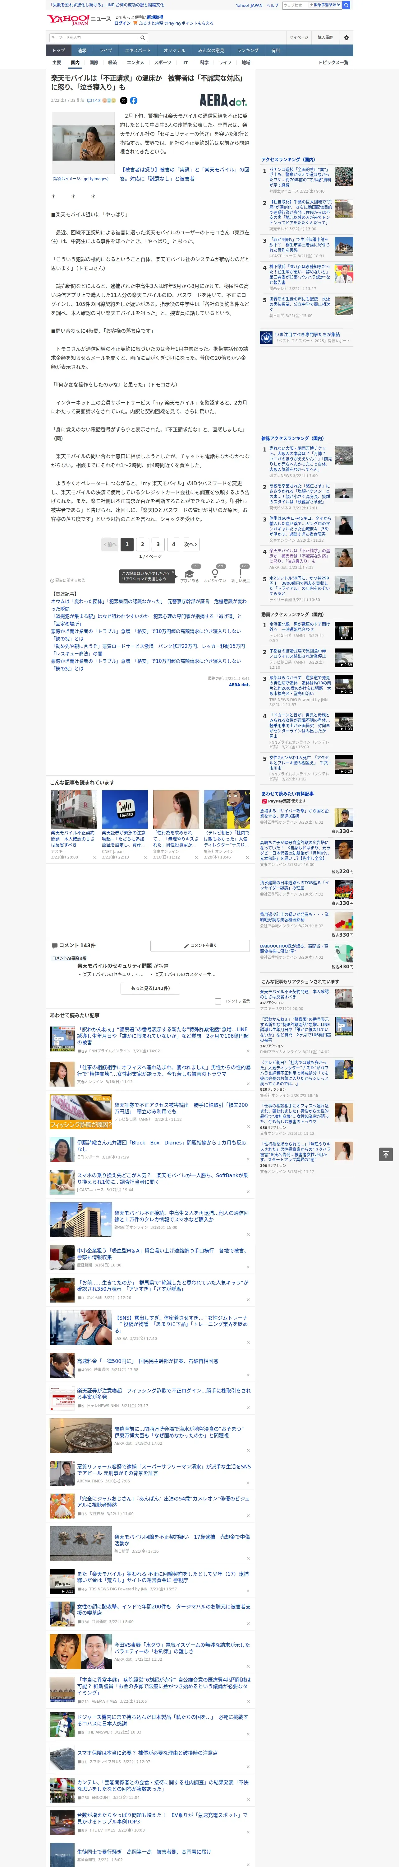
Task: Select the ランキング nav tab
Action: click(x=248, y=51)
